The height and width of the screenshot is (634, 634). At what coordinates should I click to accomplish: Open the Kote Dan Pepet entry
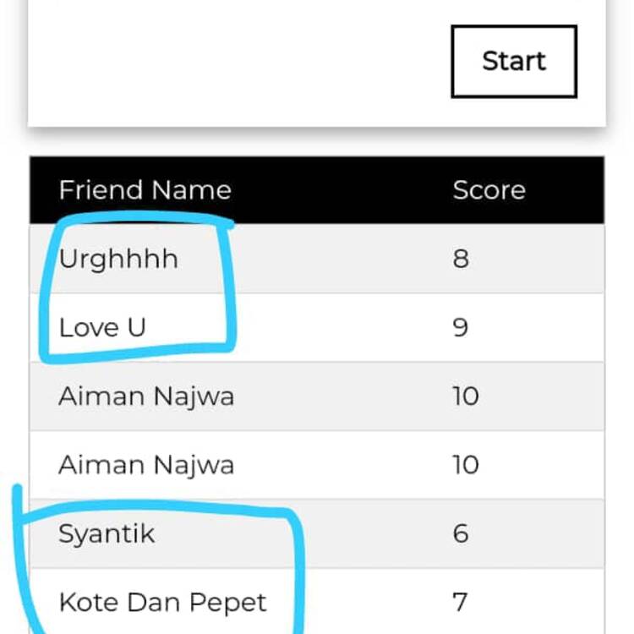[162, 604]
